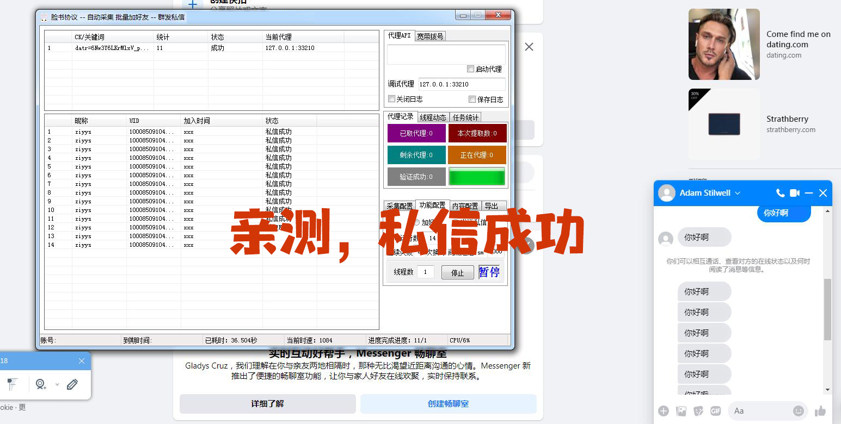841x424 pixels.
Task: Start a video call in Messenger chat
Action: tap(795, 193)
